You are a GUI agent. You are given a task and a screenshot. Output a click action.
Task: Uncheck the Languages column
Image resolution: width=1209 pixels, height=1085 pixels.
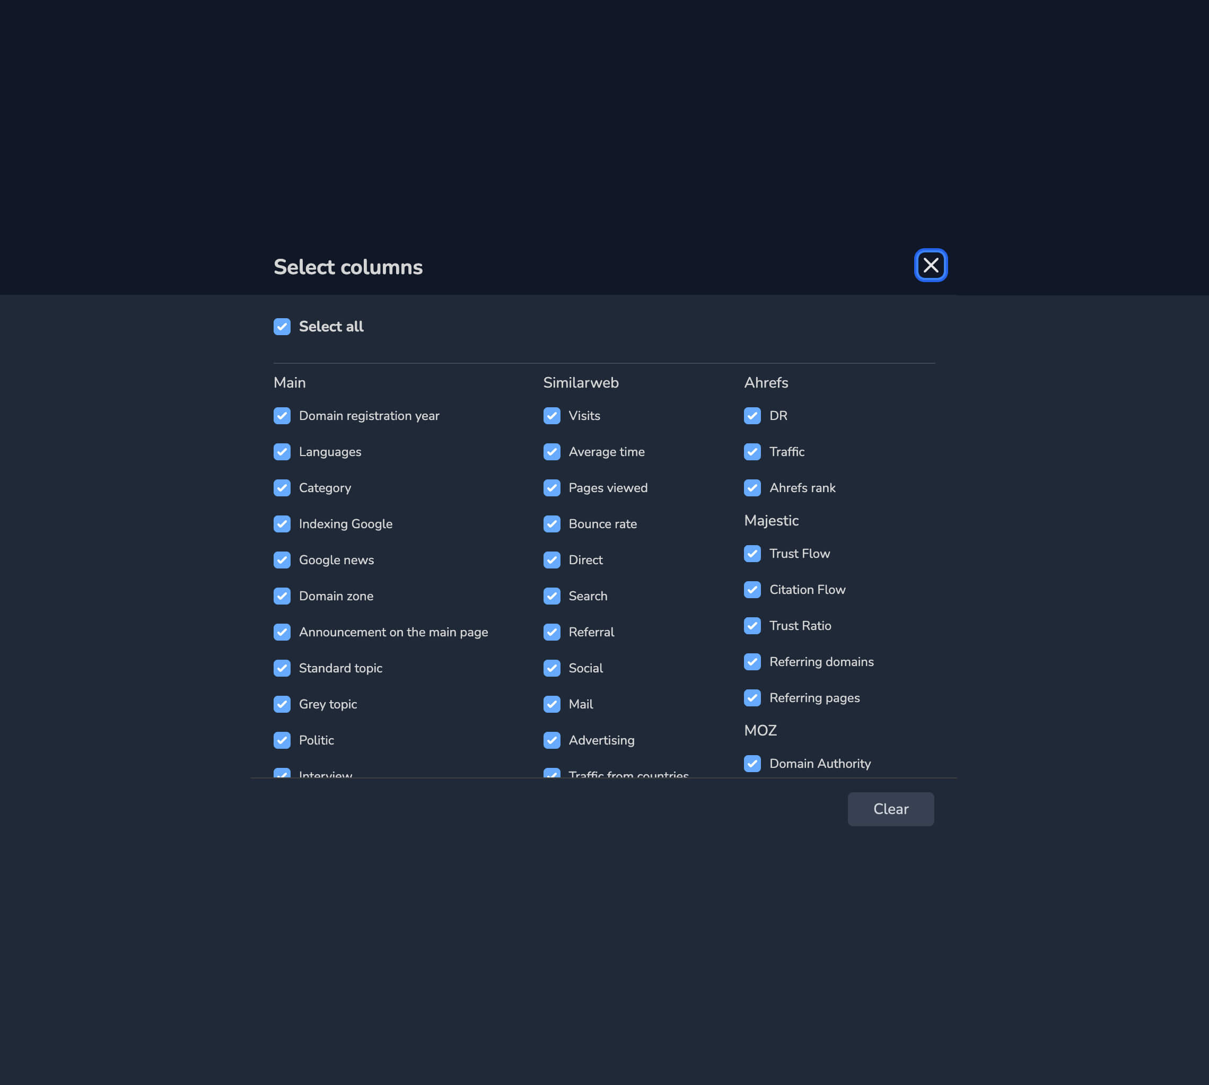pyautogui.click(x=282, y=452)
